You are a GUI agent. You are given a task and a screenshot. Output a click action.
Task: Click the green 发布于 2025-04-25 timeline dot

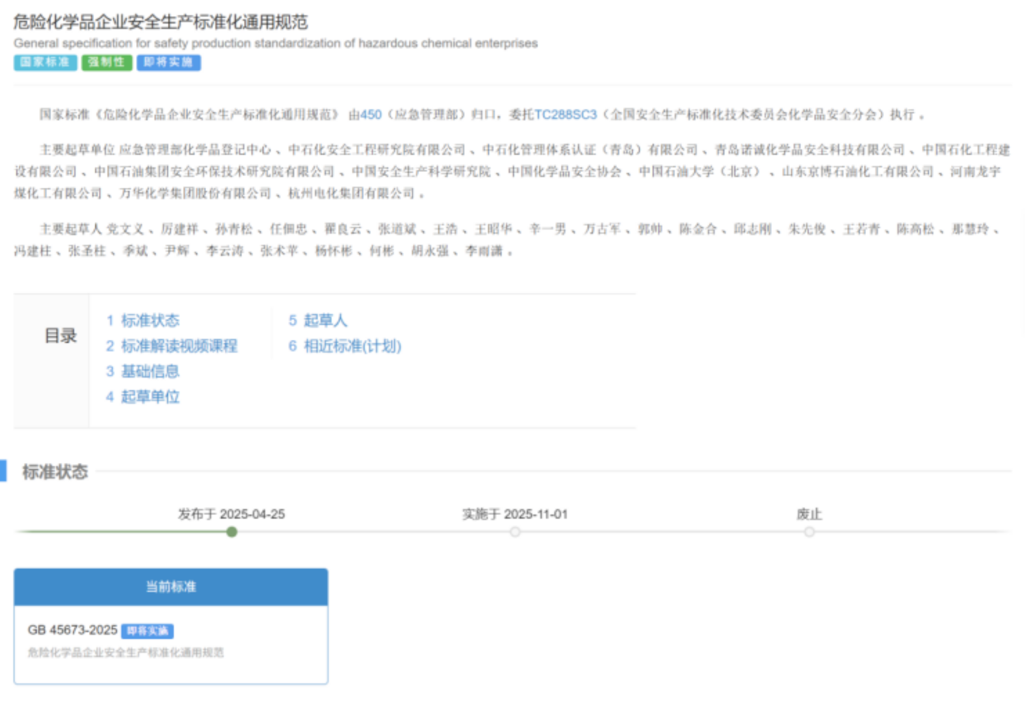click(x=232, y=532)
